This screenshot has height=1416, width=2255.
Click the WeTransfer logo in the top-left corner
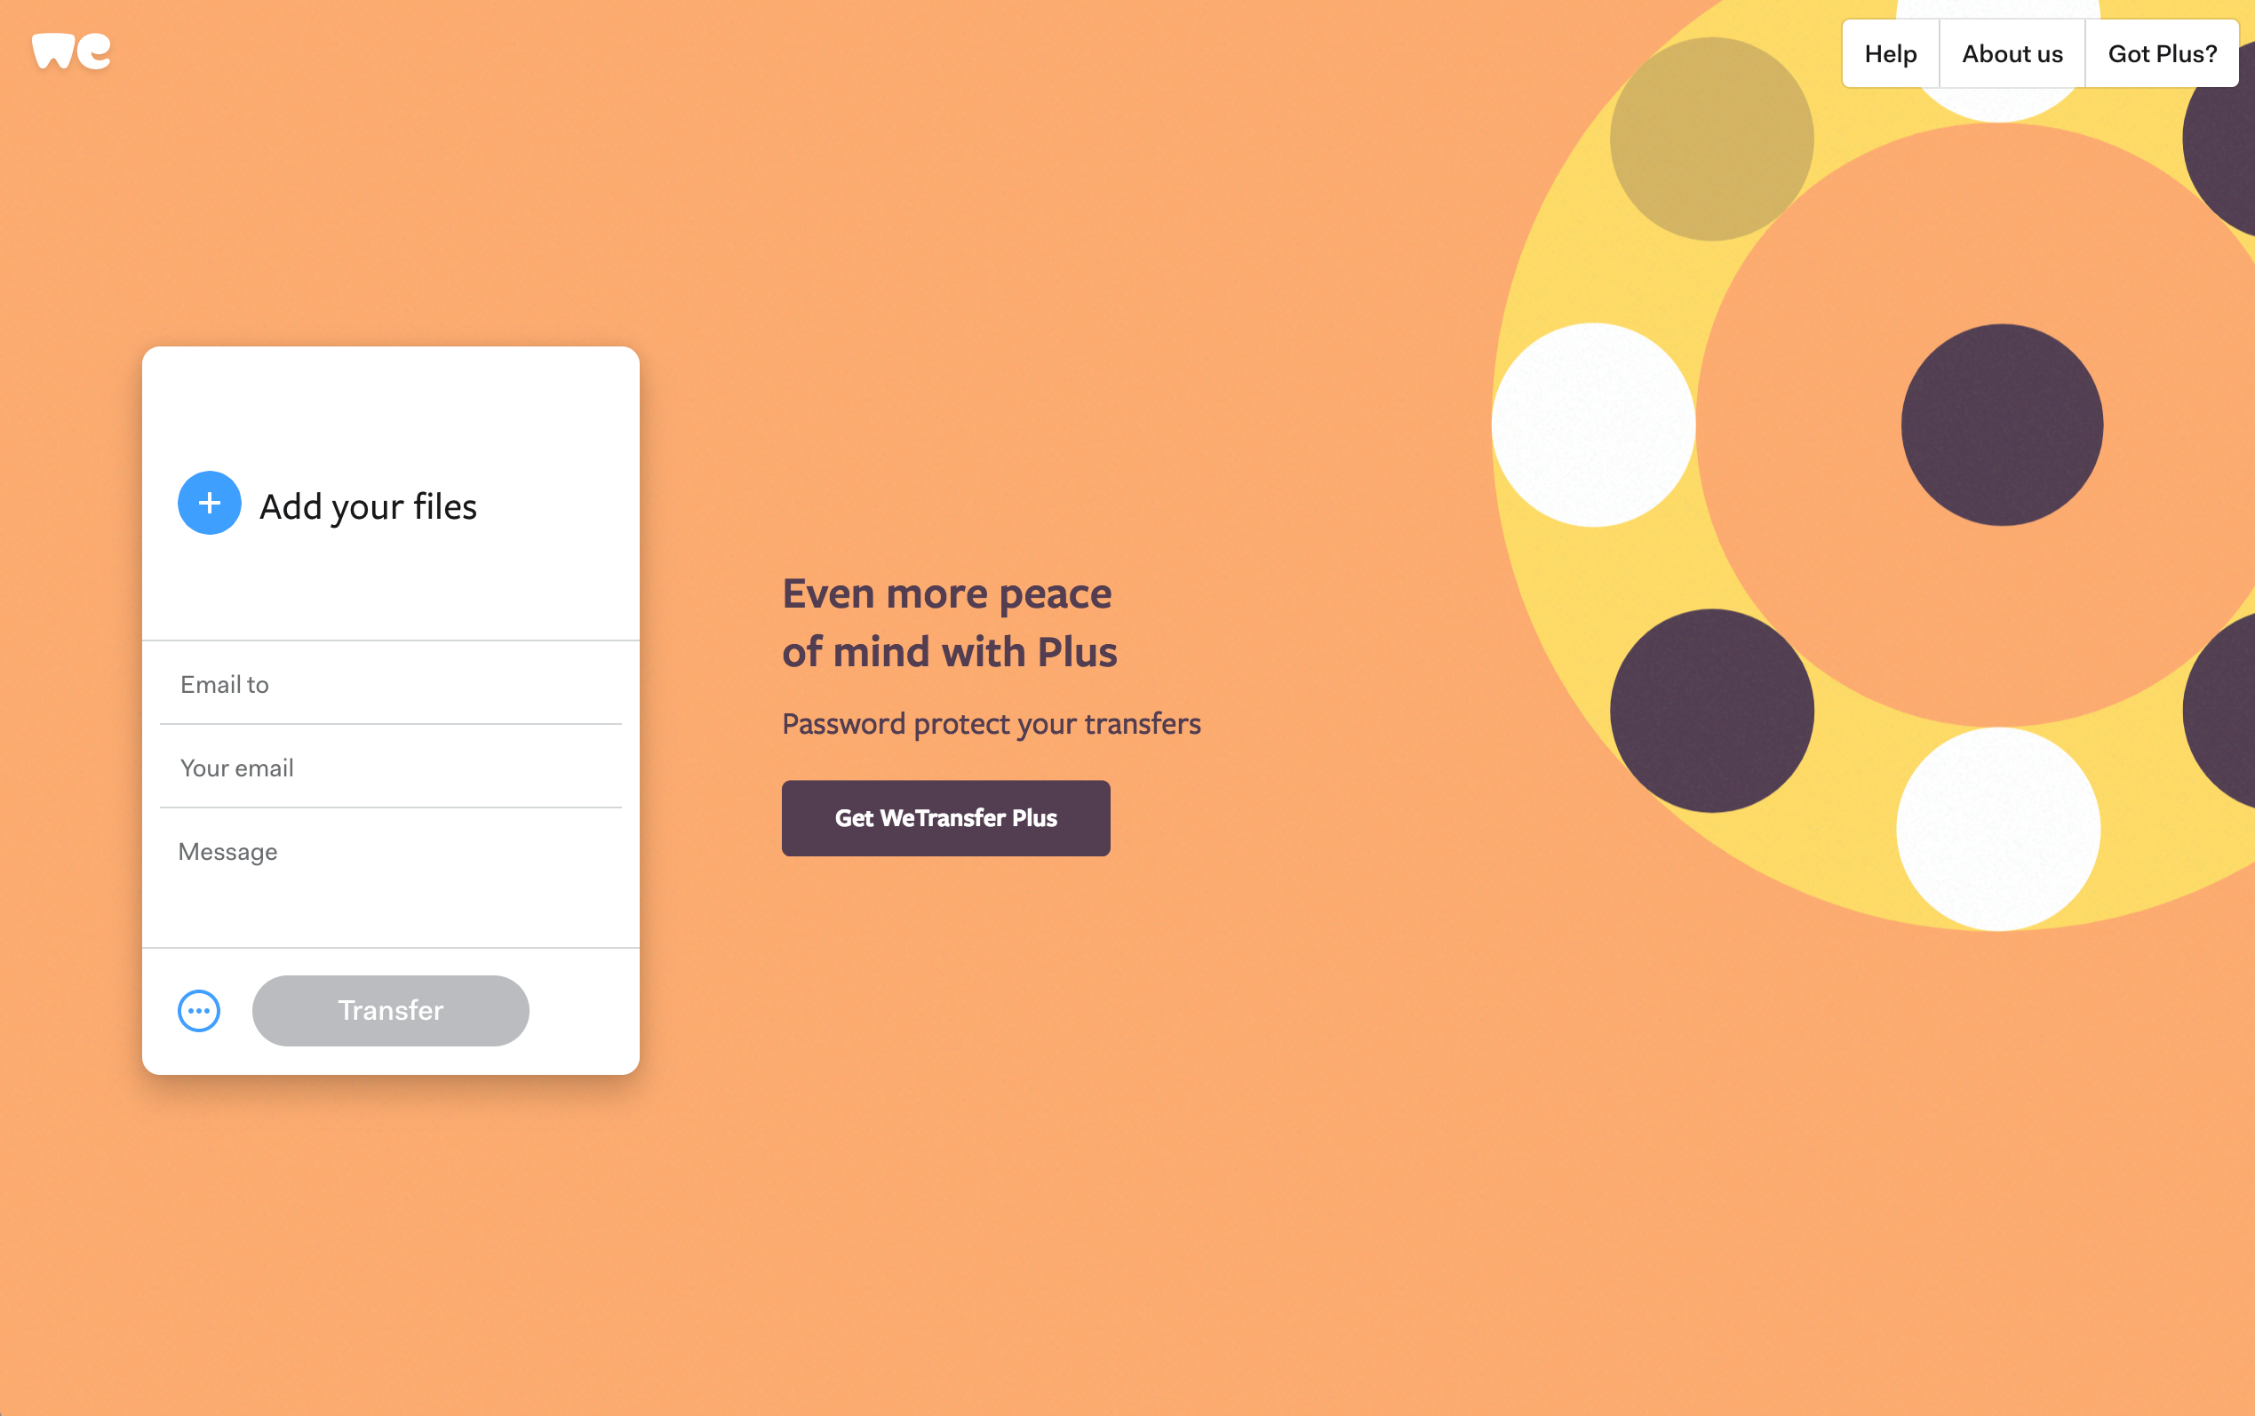[71, 49]
